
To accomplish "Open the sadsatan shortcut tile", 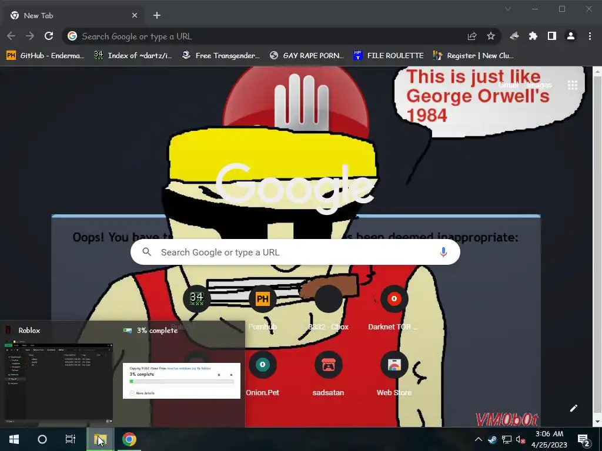I will pos(328,364).
